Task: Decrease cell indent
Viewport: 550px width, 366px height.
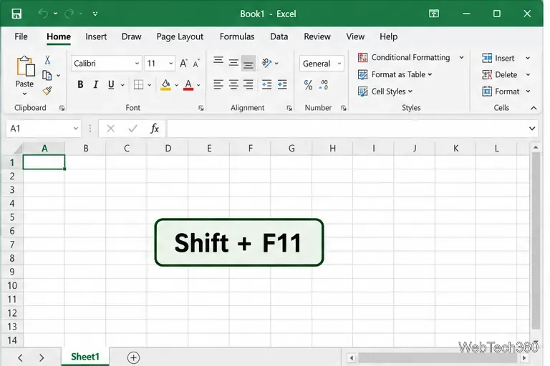Action: tap(266, 84)
